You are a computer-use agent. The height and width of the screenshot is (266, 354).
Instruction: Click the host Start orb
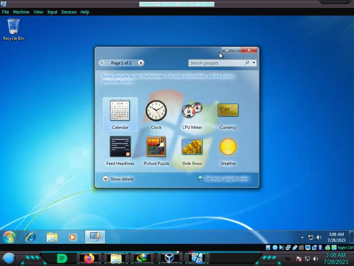point(9,258)
